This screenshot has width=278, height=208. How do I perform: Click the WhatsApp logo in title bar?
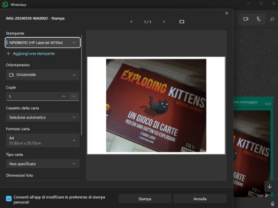click(5, 5)
